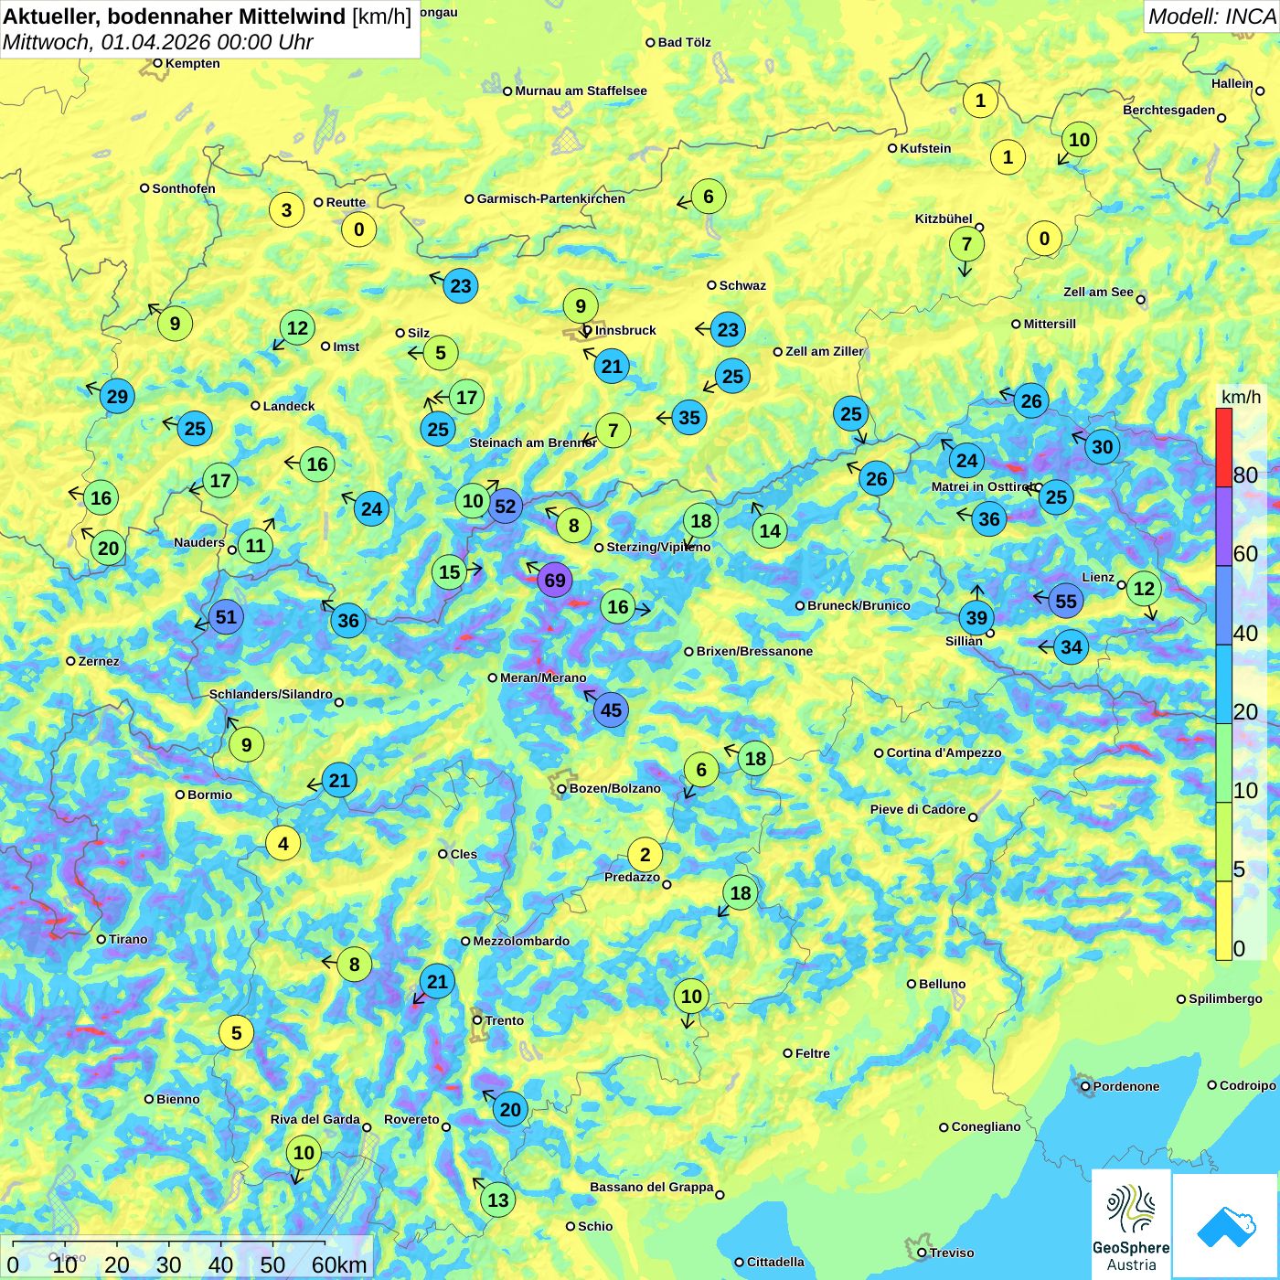Image resolution: width=1280 pixels, height=1280 pixels.
Task: Click the 'km/h' legend unit label
Action: point(1241,396)
